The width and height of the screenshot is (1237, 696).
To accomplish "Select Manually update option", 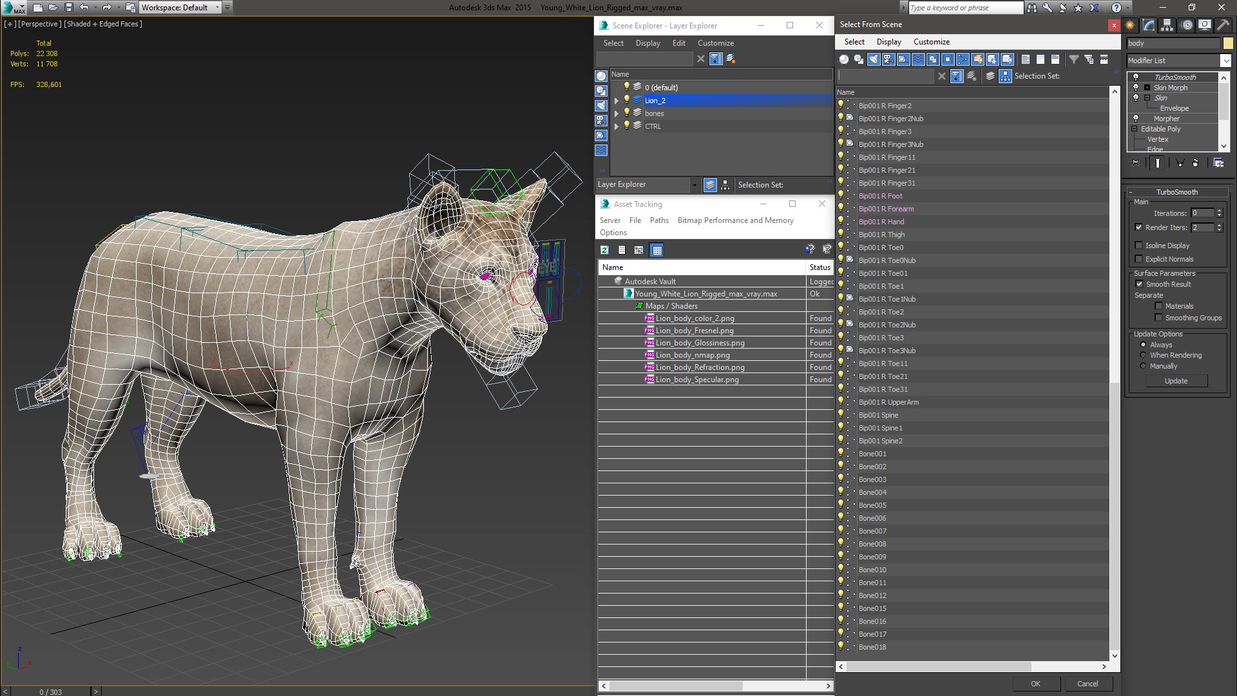I will [1143, 366].
